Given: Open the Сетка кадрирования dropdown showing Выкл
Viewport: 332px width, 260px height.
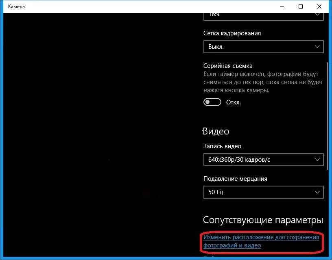Looking at the screenshot, I should point(263,47).
